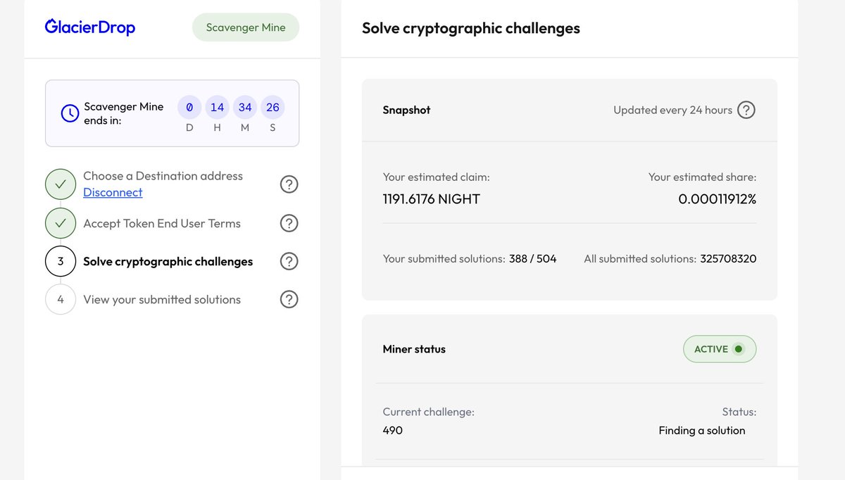The height and width of the screenshot is (480, 845).
Task: Click the clock icon beside countdown timer
Action: (70, 113)
